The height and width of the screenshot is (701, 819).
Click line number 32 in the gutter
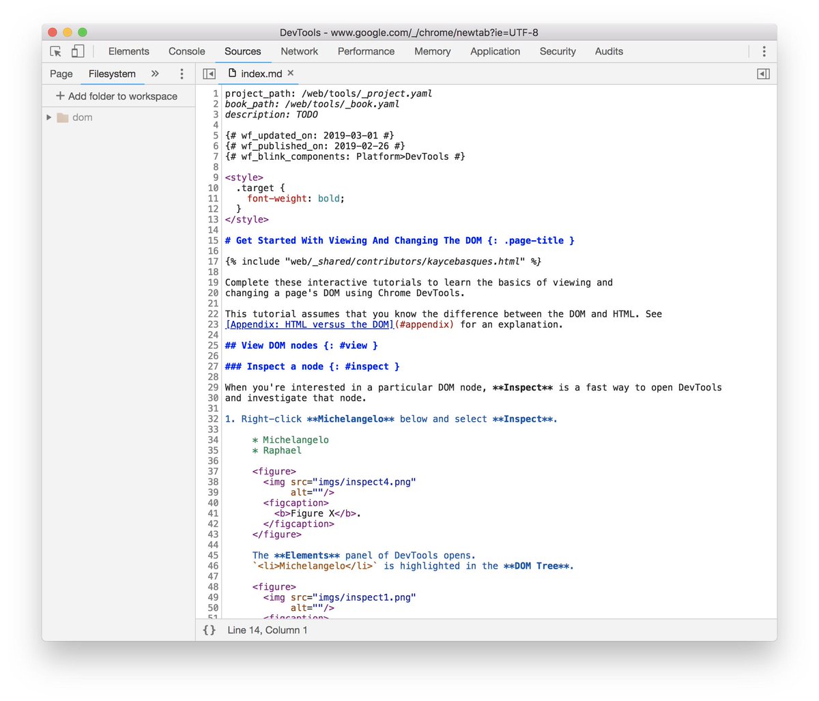[214, 419]
